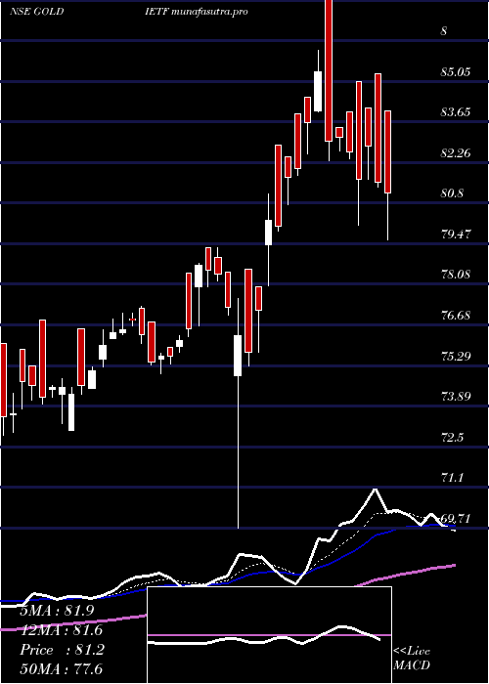Click the 12MA : 81.6 legend text

(x=61, y=630)
